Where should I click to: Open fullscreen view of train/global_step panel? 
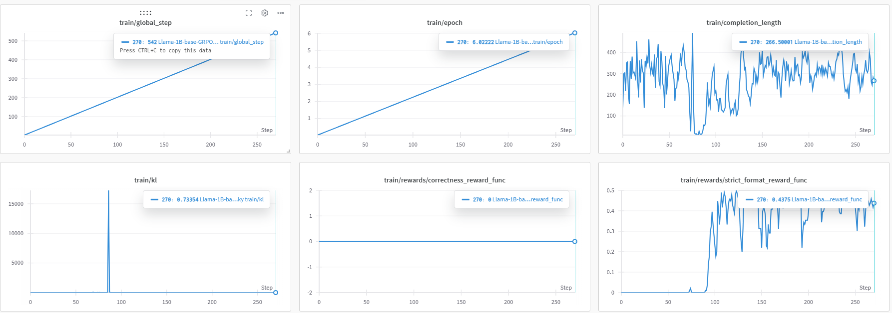tap(249, 13)
